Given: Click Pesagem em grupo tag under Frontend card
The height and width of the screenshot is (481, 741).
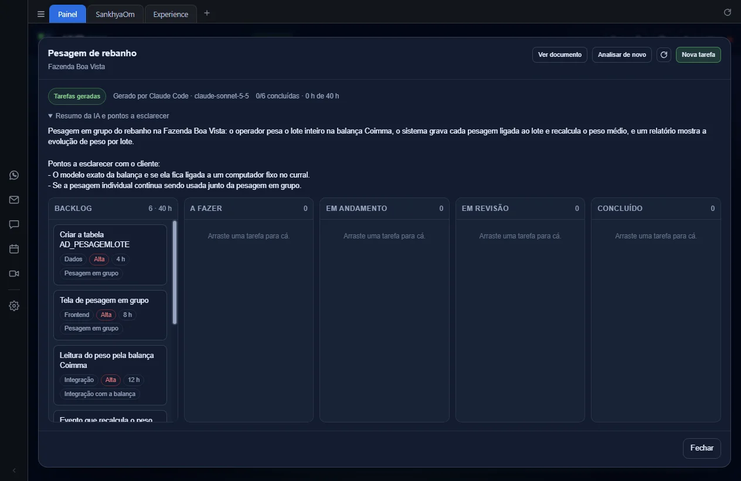Looking at the screenshot, I should (x=91, y=328).
